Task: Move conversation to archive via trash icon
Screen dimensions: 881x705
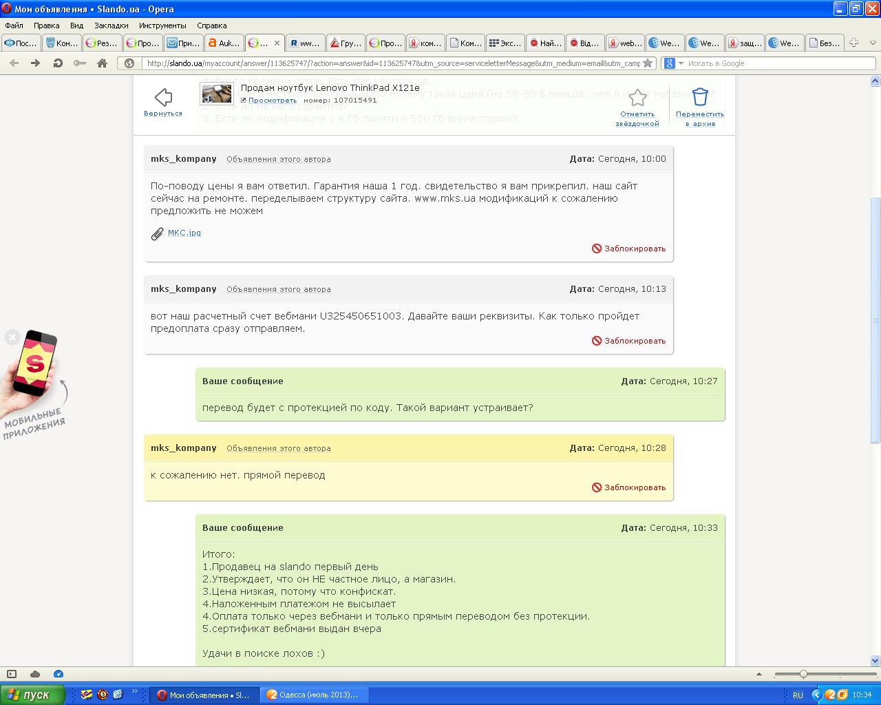Action: [x=699, y=97]
